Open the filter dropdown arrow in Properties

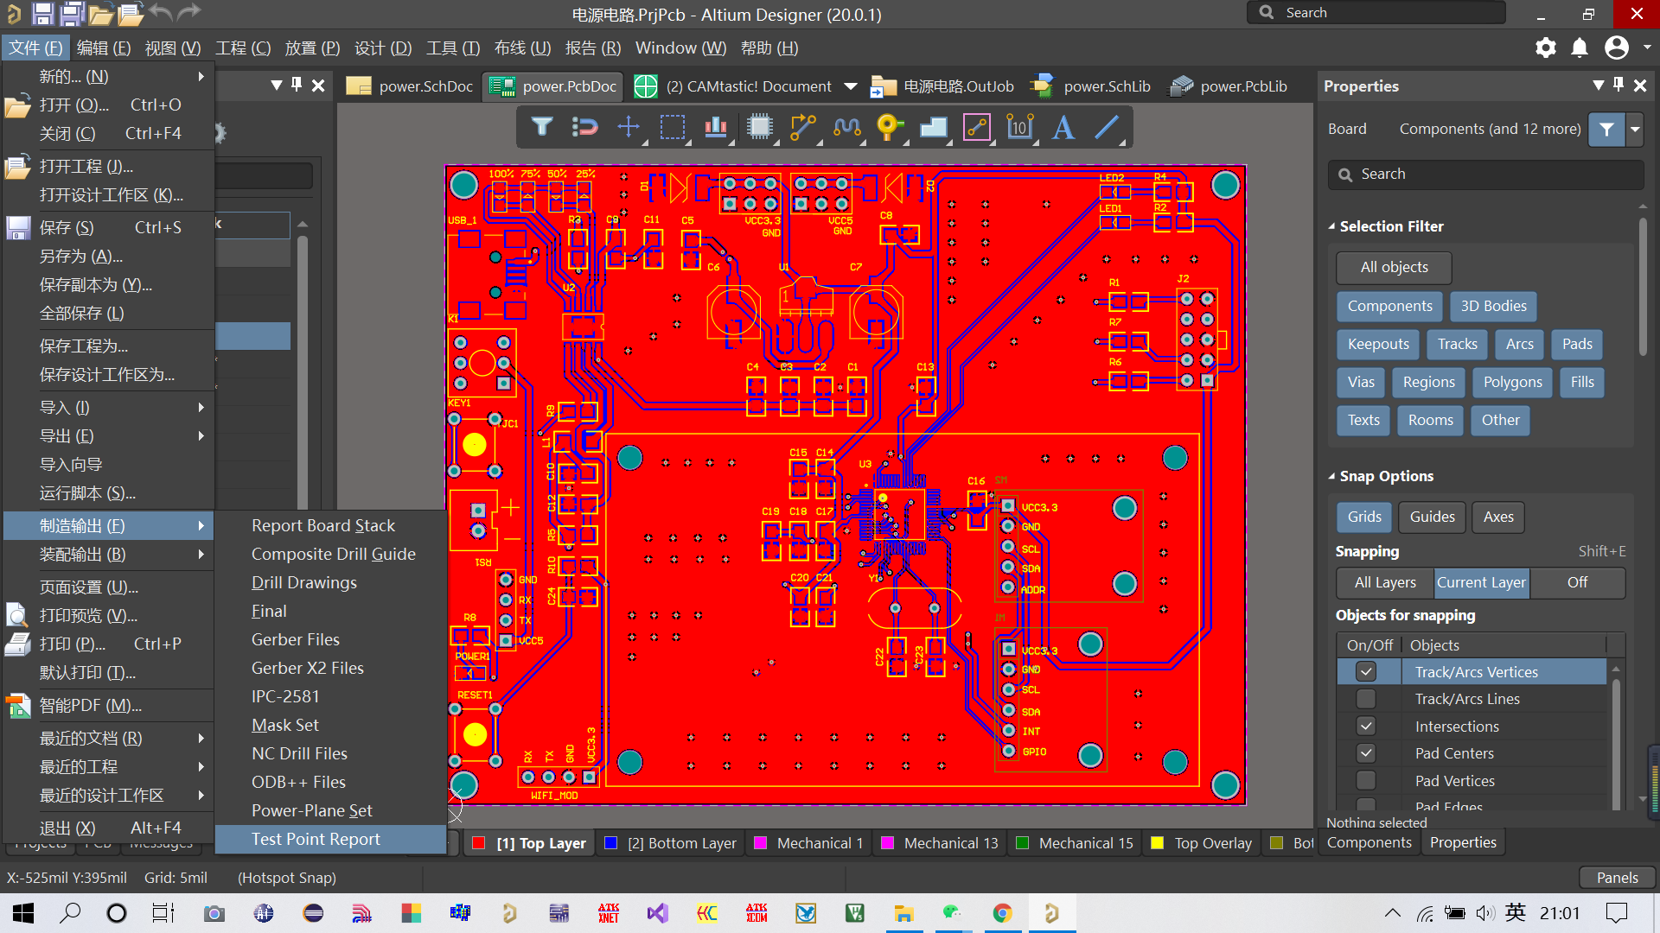(1635, 130)
